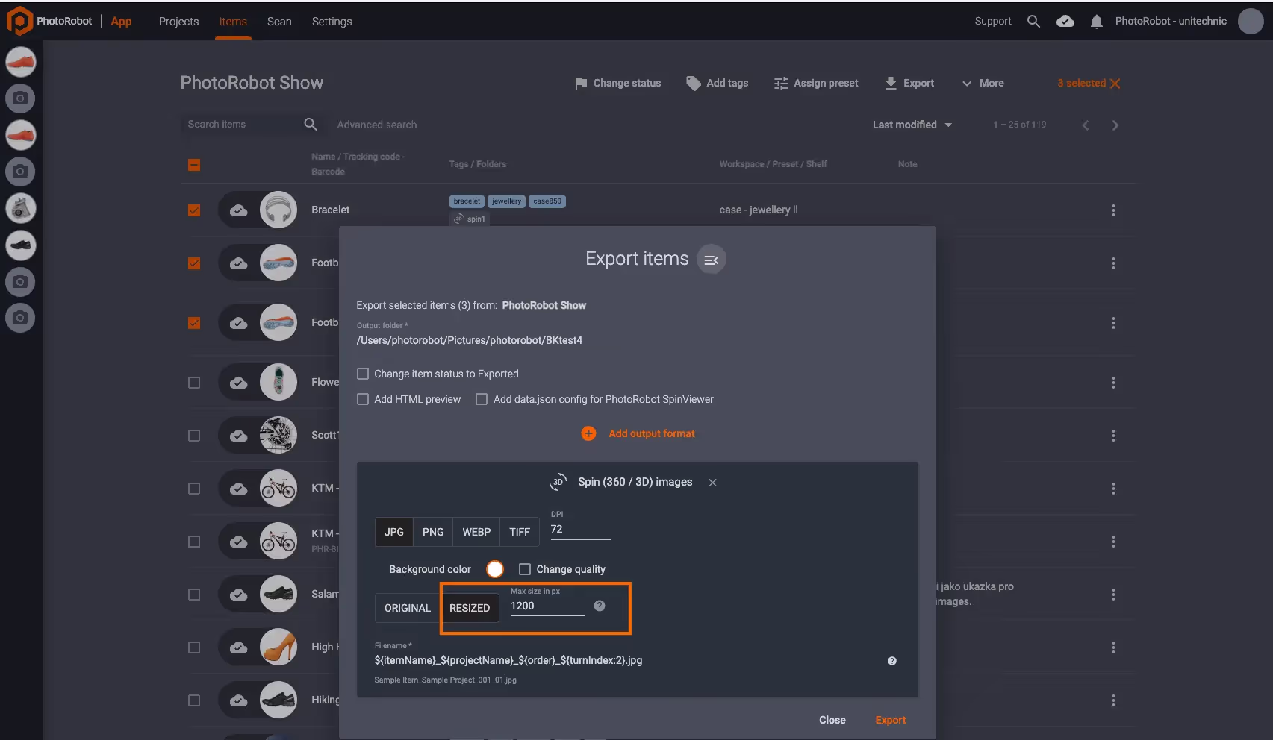Check the Flowe row checkbox
1273x740 pixels.
(194, 383)
